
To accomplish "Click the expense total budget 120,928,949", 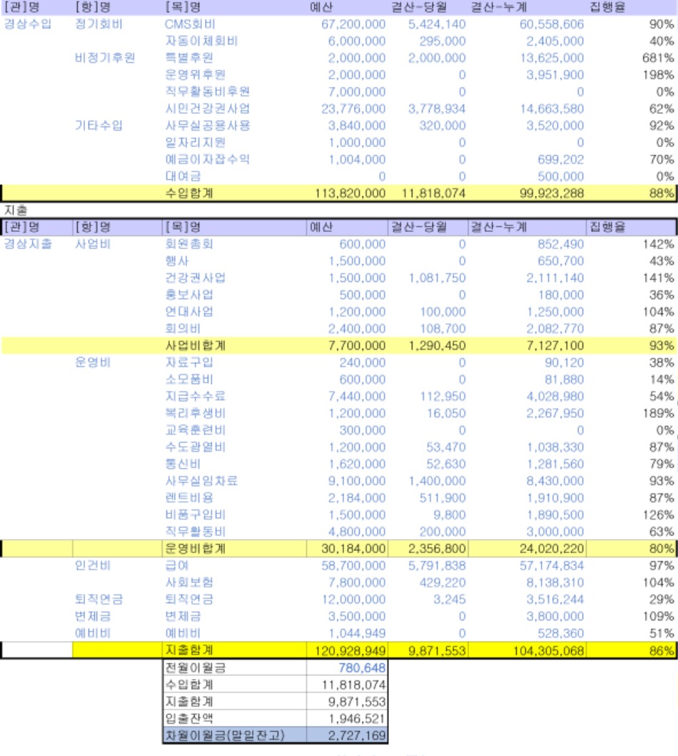I will 350,650.
